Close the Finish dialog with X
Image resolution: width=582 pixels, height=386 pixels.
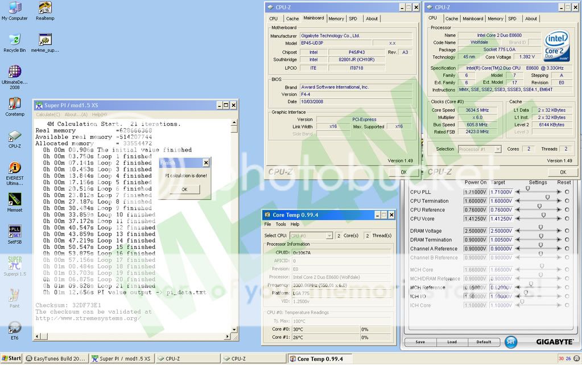click(206, 163)
